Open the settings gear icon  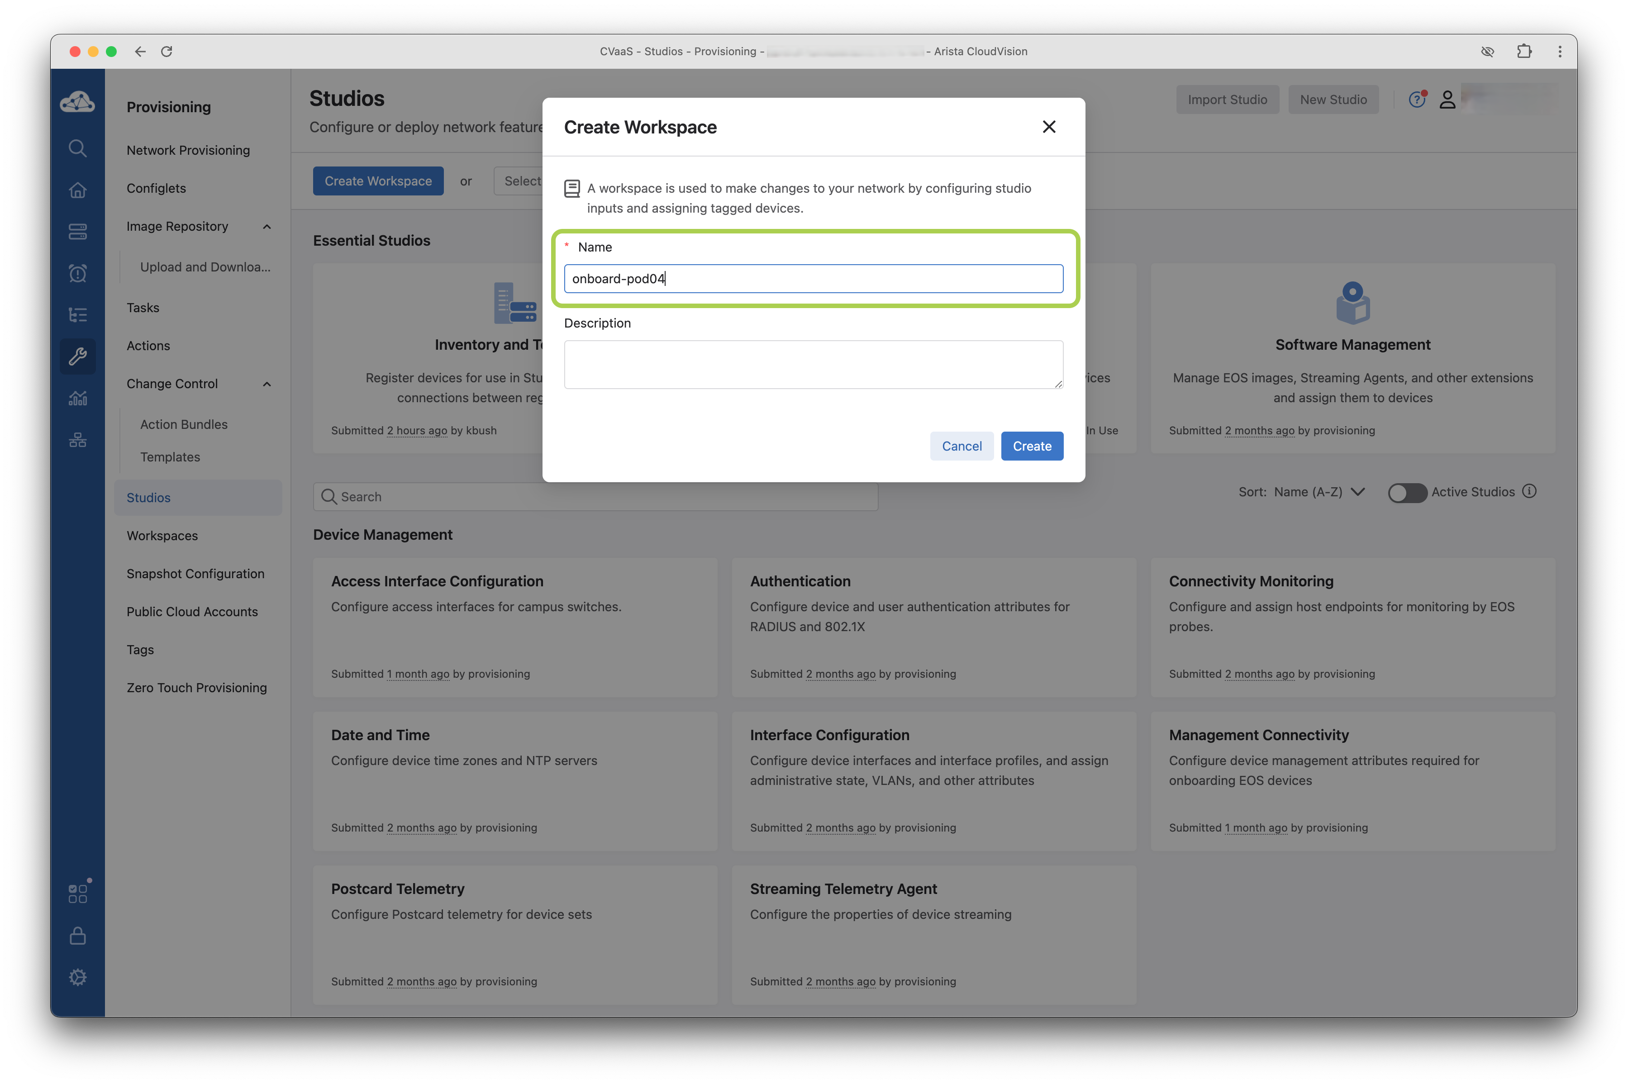(x=77, y=977)
